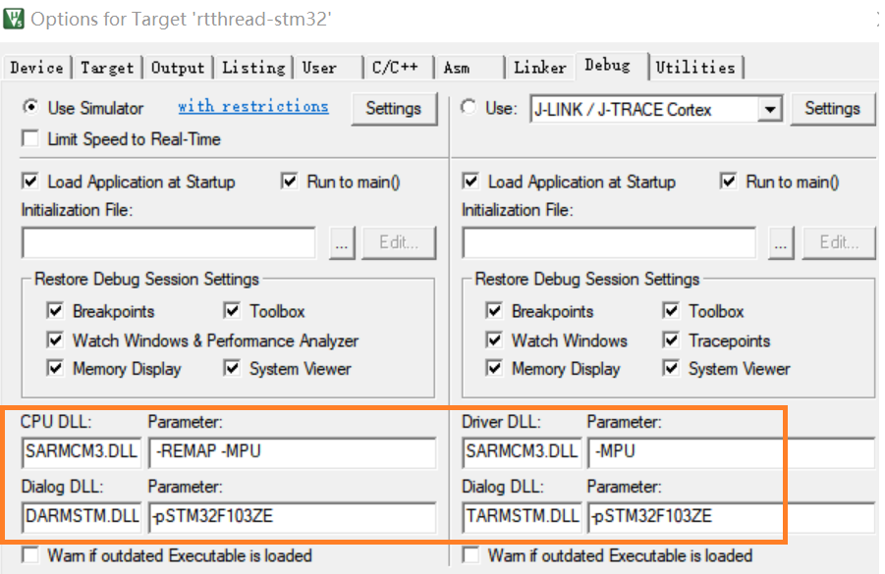Select the Use Simulator radio button
The width and height of the screenshot is (885, 574).
[x=30, y=108]
